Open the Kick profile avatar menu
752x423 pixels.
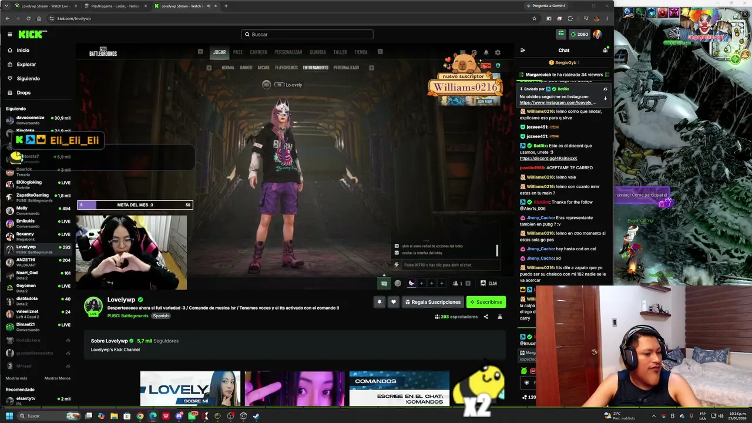(x=597, y=34)
